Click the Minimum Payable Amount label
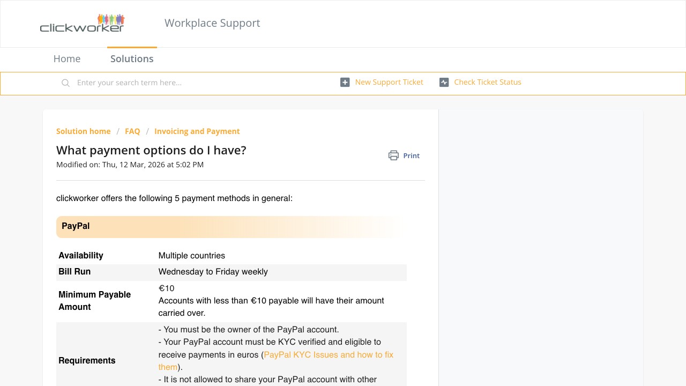Screen dimensions: 686x386 [95, 301]
